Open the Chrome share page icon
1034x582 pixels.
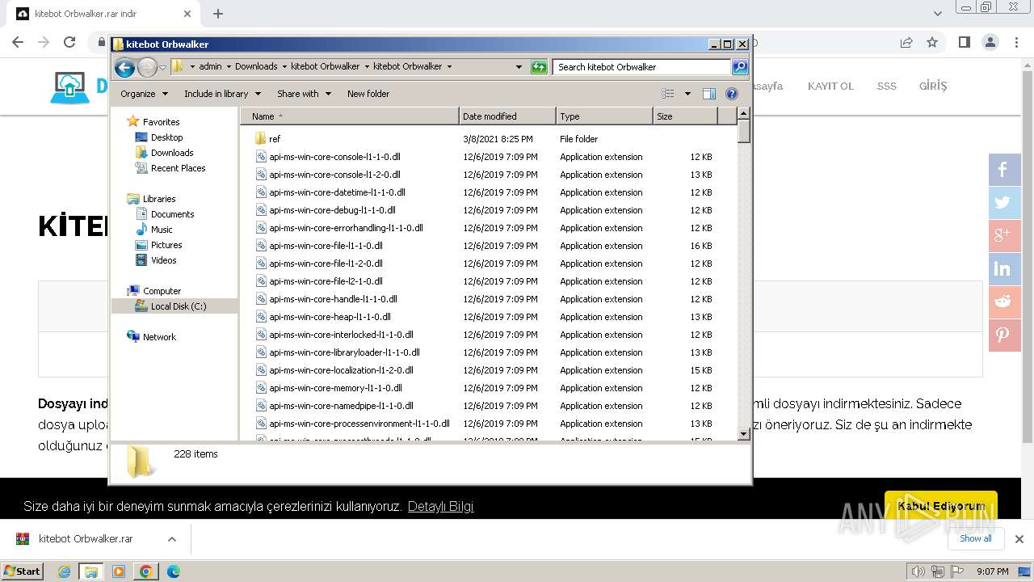point(906,42)
